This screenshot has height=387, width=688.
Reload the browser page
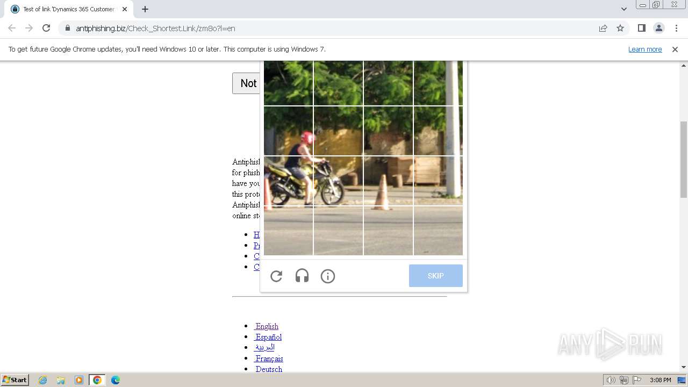click(x=46, y=28)
